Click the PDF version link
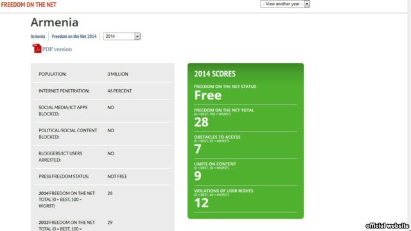Image resolution: width=411 pixels, height=231 pixels. 57,49
